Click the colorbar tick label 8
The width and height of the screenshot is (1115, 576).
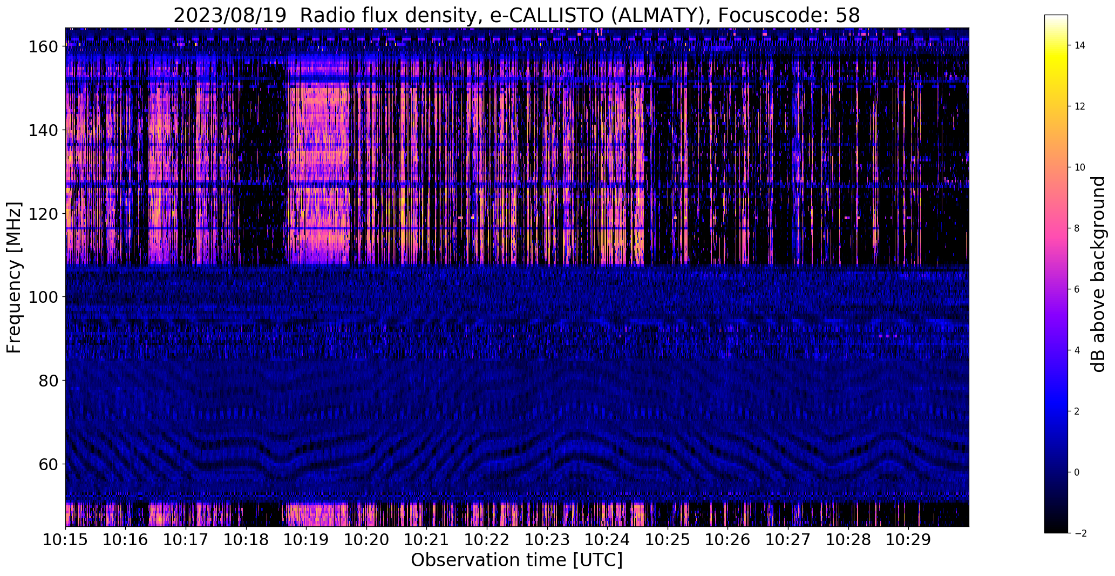pos(1077,228)
